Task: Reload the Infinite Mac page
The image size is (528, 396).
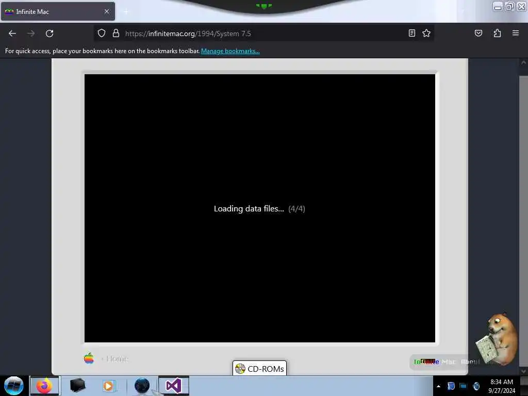Action: 49,34
